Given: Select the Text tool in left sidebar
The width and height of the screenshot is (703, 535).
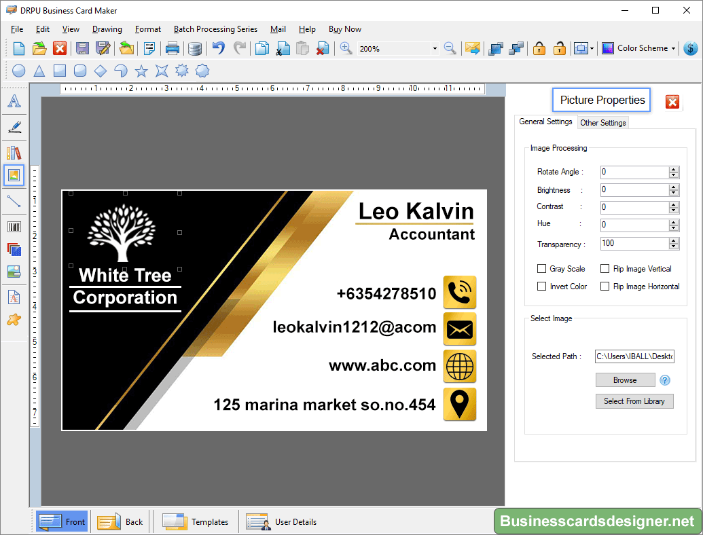Looking at the screenshot, I should (14, 101).
